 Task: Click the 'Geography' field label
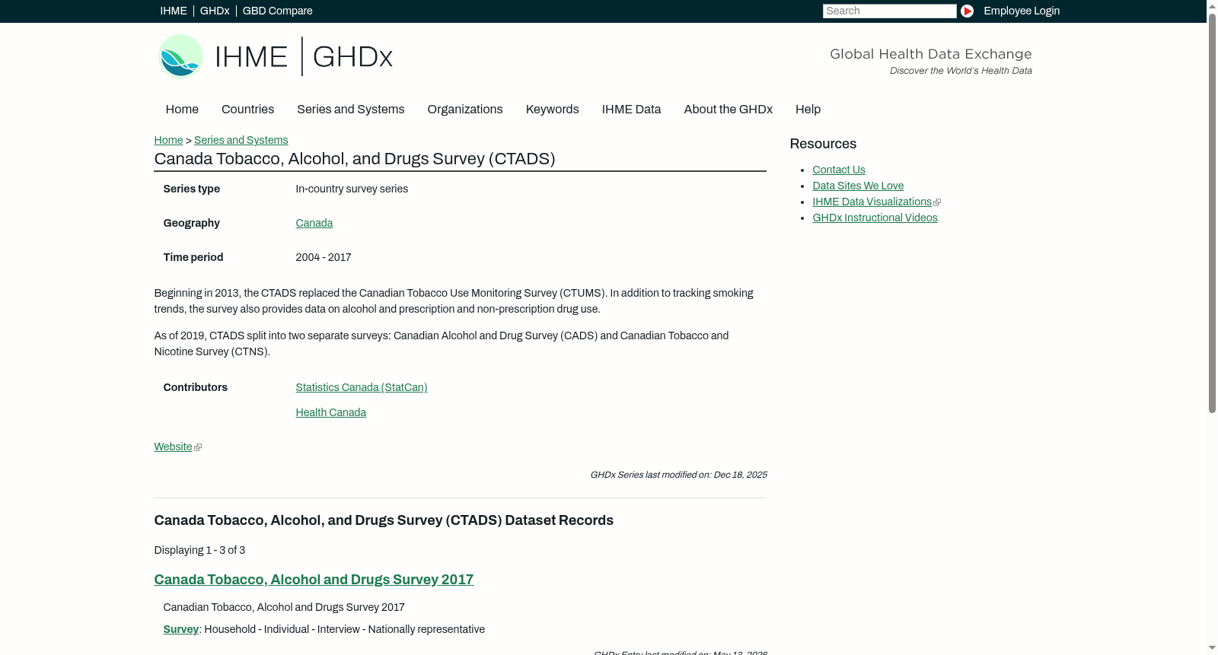(191, 223)
